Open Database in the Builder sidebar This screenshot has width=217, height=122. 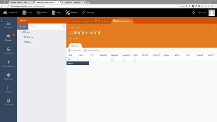click(8, 25)
